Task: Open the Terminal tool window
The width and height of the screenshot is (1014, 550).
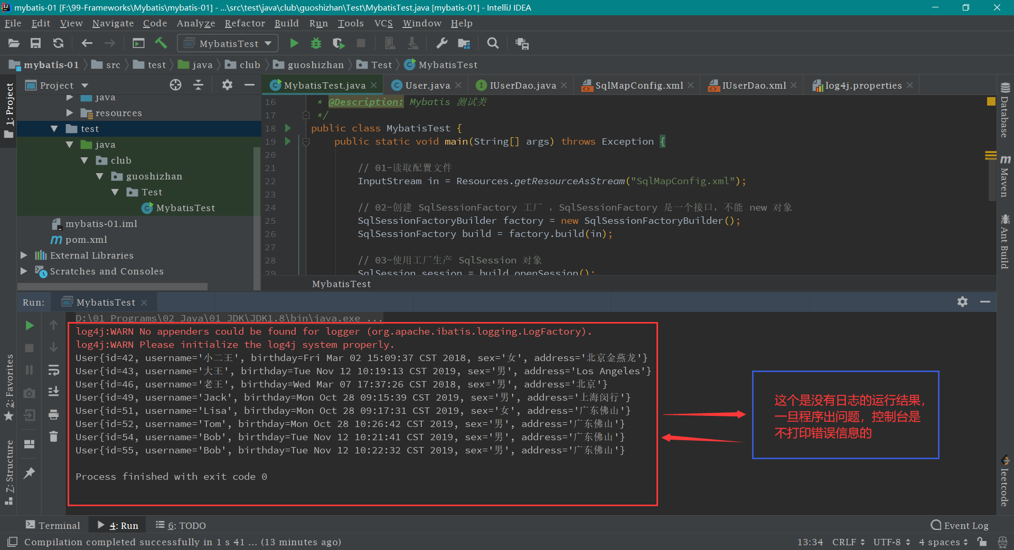Action: tap(53, 525)
